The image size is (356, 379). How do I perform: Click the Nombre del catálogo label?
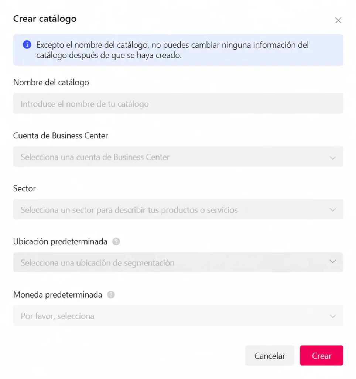(51, 83)
